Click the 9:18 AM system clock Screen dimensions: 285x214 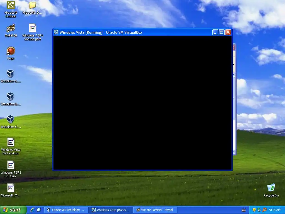[275, 210]
